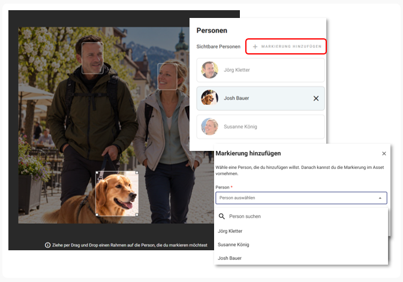Remove Josh Bauer with the X icon
The image size is (403, 282).
tap(316, 98)
